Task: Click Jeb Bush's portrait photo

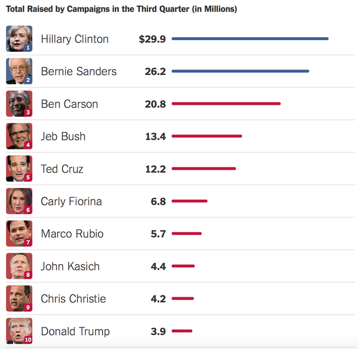Action: (19, 136)
